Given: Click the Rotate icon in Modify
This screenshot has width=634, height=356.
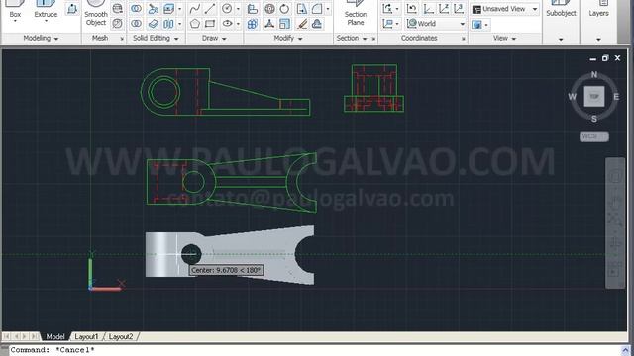Looking at the screenshot, I should 284,9.
